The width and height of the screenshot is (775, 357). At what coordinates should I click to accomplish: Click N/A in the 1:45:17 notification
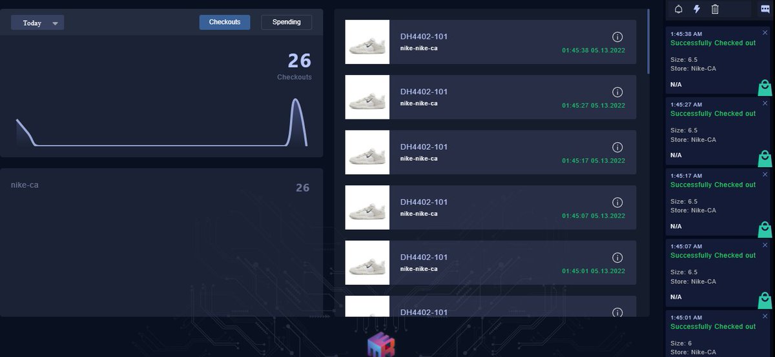pos(676,227)
